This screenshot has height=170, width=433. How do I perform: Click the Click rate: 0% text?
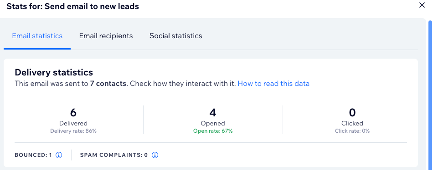(x=352, y=131)
